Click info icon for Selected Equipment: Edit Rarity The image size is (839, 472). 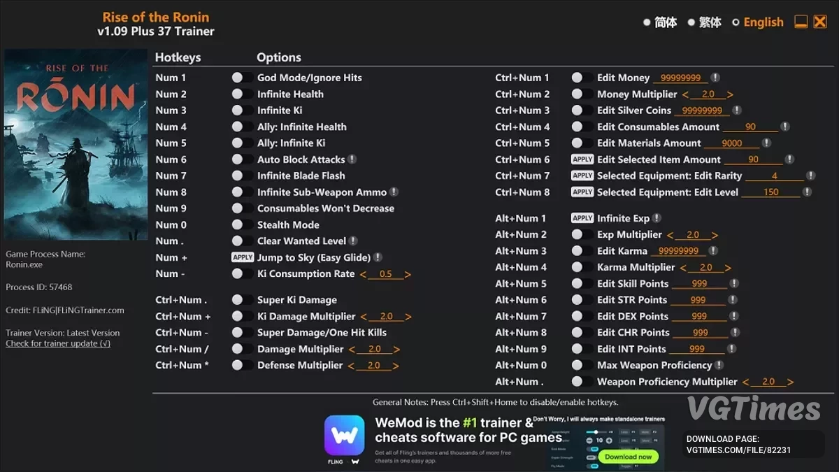[x=810, y=176]
